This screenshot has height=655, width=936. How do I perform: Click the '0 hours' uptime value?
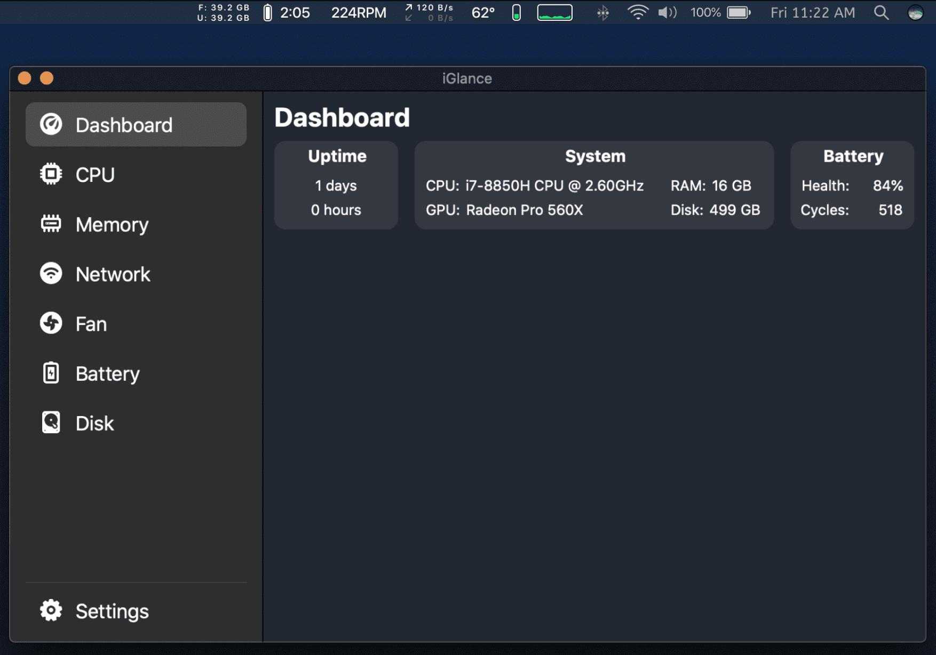pos(336,210)
